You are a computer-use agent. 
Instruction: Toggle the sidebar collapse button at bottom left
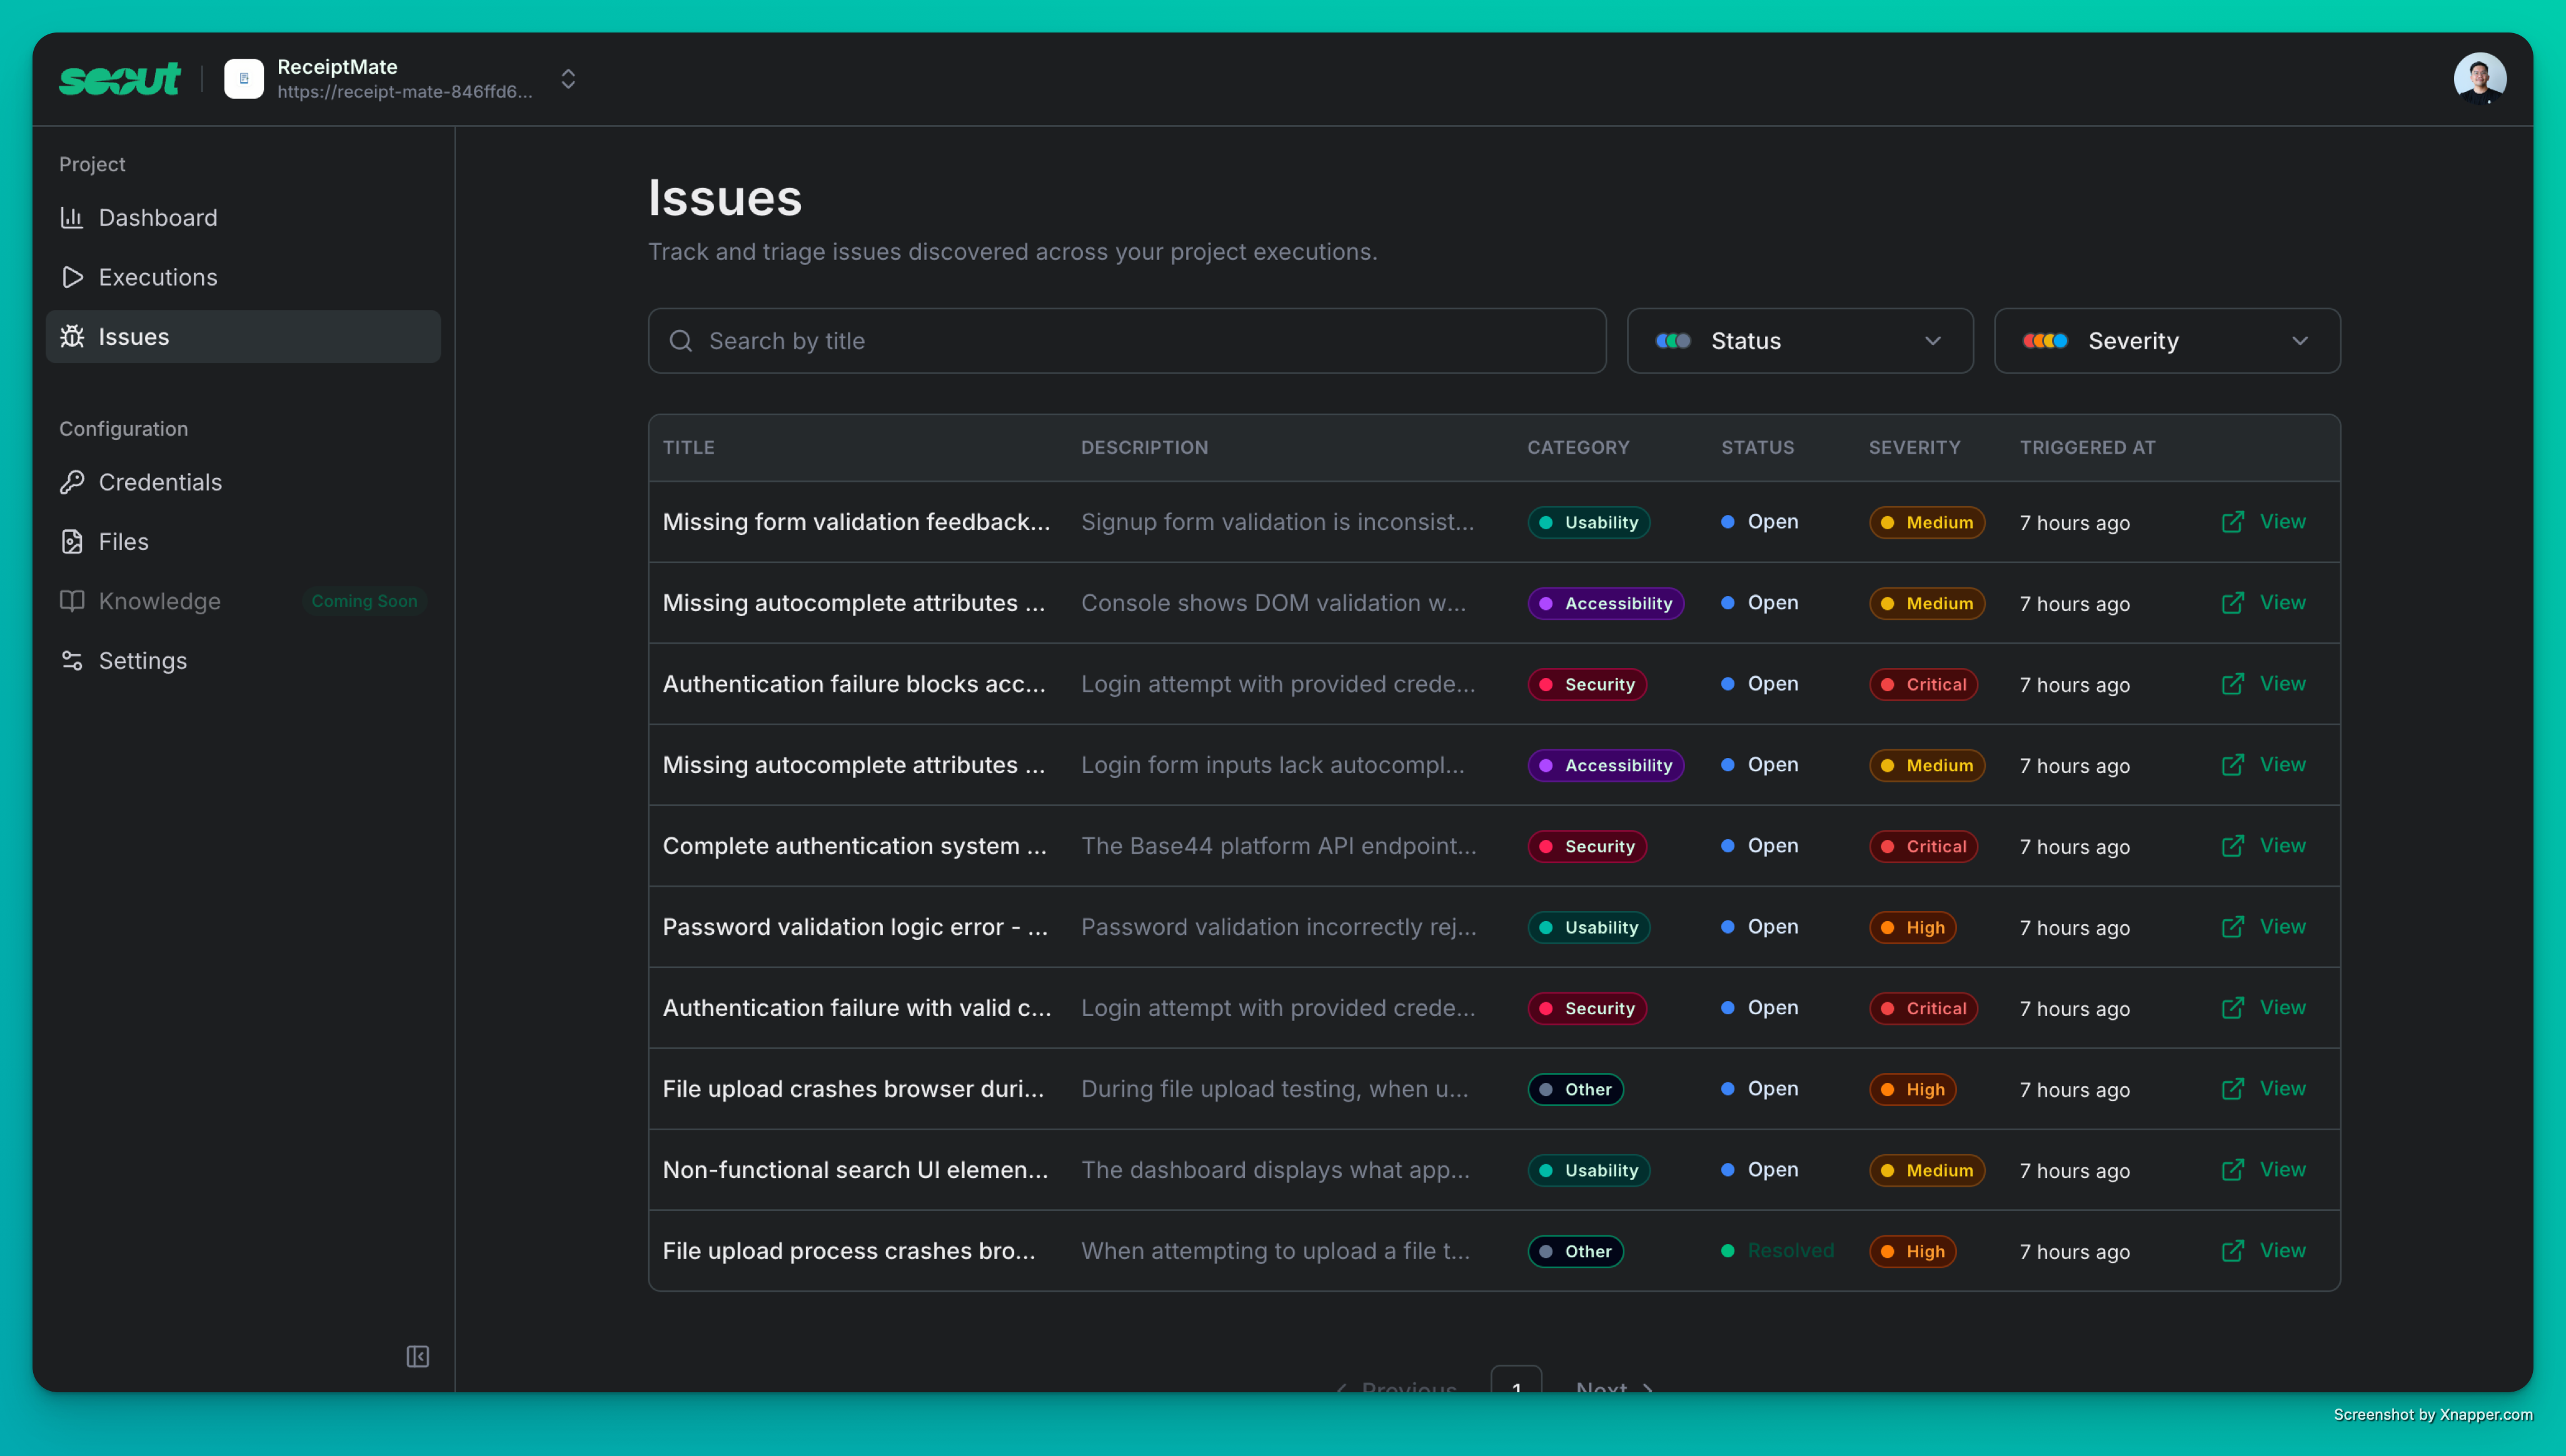[x=417, y=1357]
